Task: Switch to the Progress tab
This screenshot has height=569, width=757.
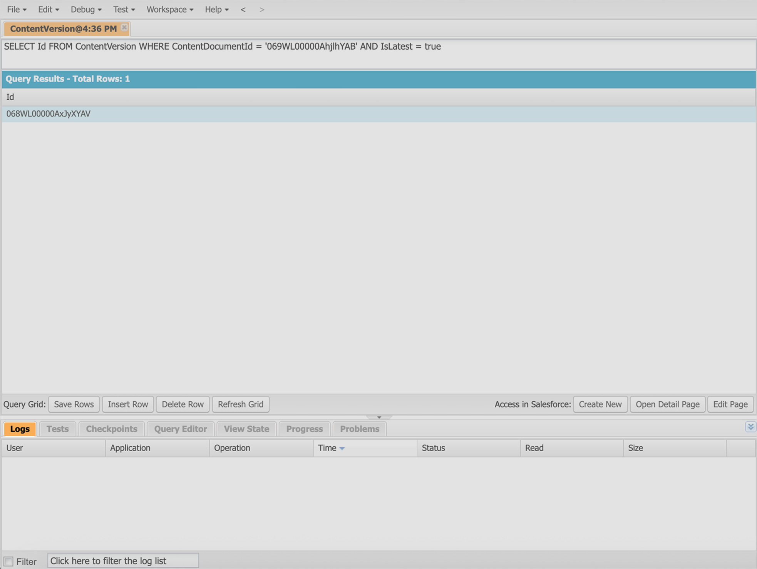Action: [x=305, y=429]
